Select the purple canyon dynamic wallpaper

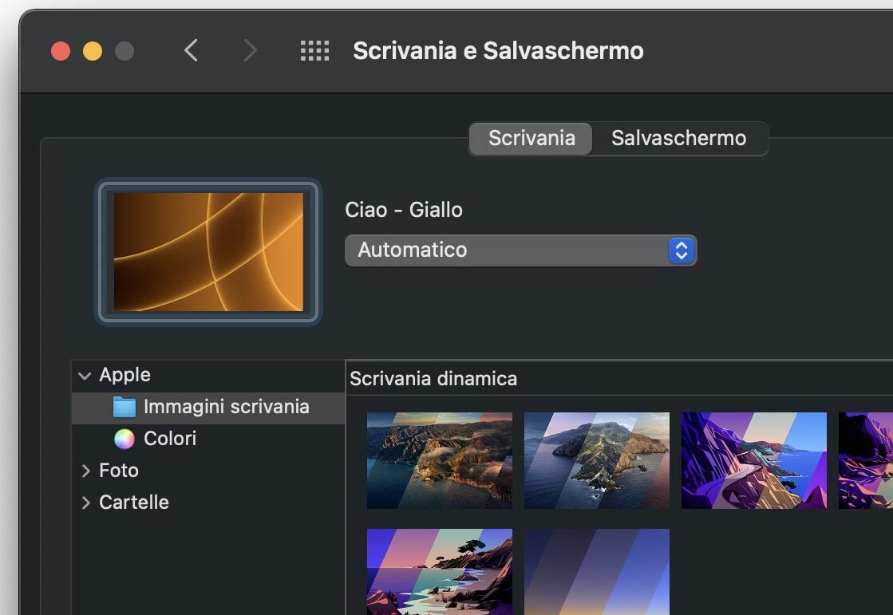(753, 460)
